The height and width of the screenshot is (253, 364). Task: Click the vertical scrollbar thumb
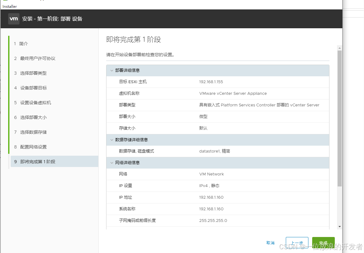(340, 118)
